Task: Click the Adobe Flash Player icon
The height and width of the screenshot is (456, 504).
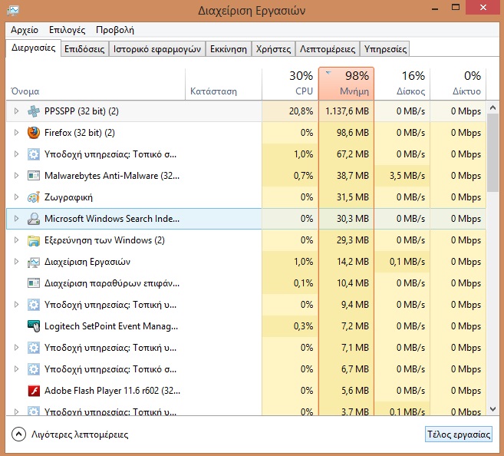Action: [34, 391]
